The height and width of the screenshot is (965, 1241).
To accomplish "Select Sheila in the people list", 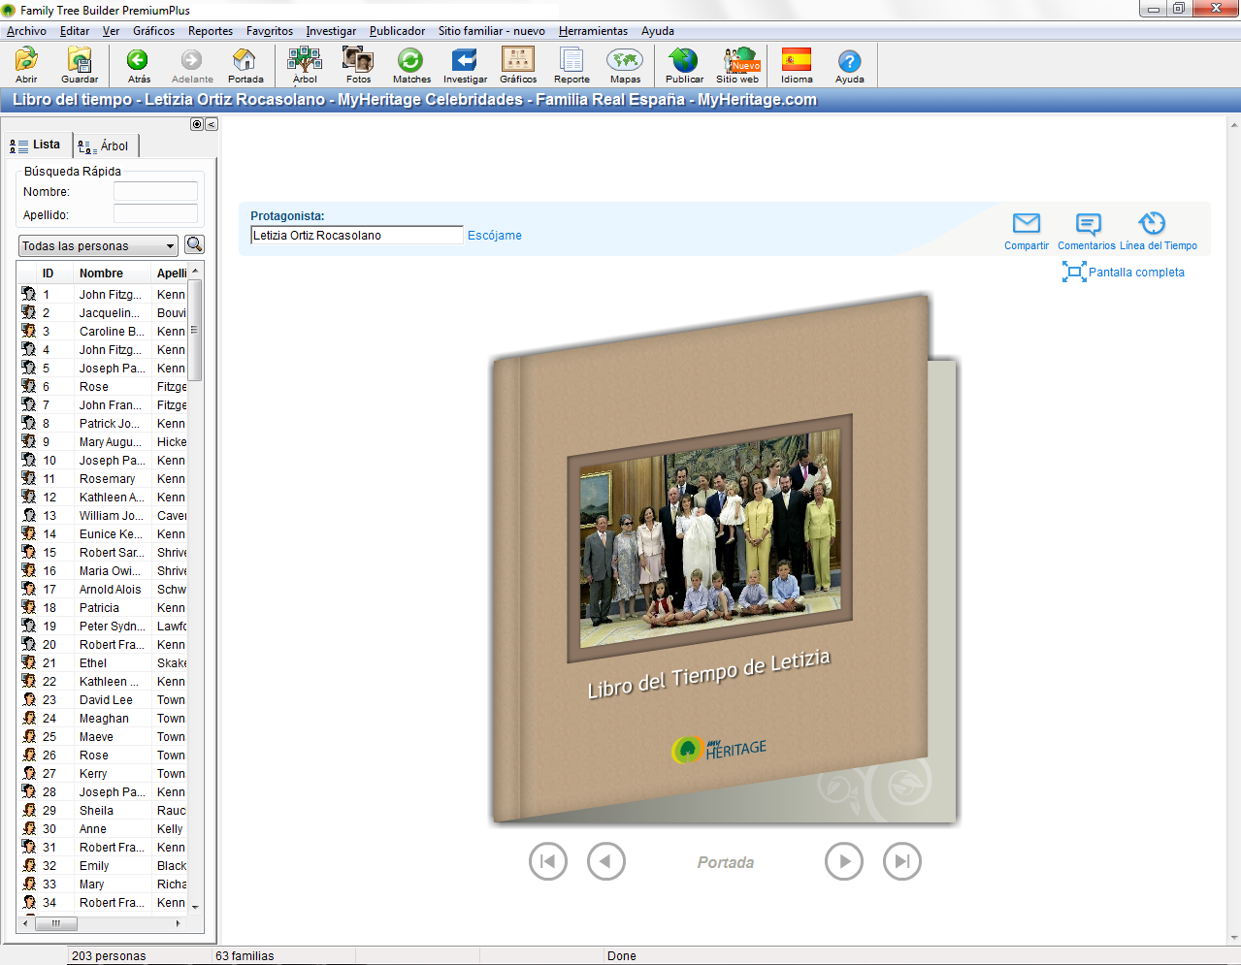I will click(x=103, y=810).
